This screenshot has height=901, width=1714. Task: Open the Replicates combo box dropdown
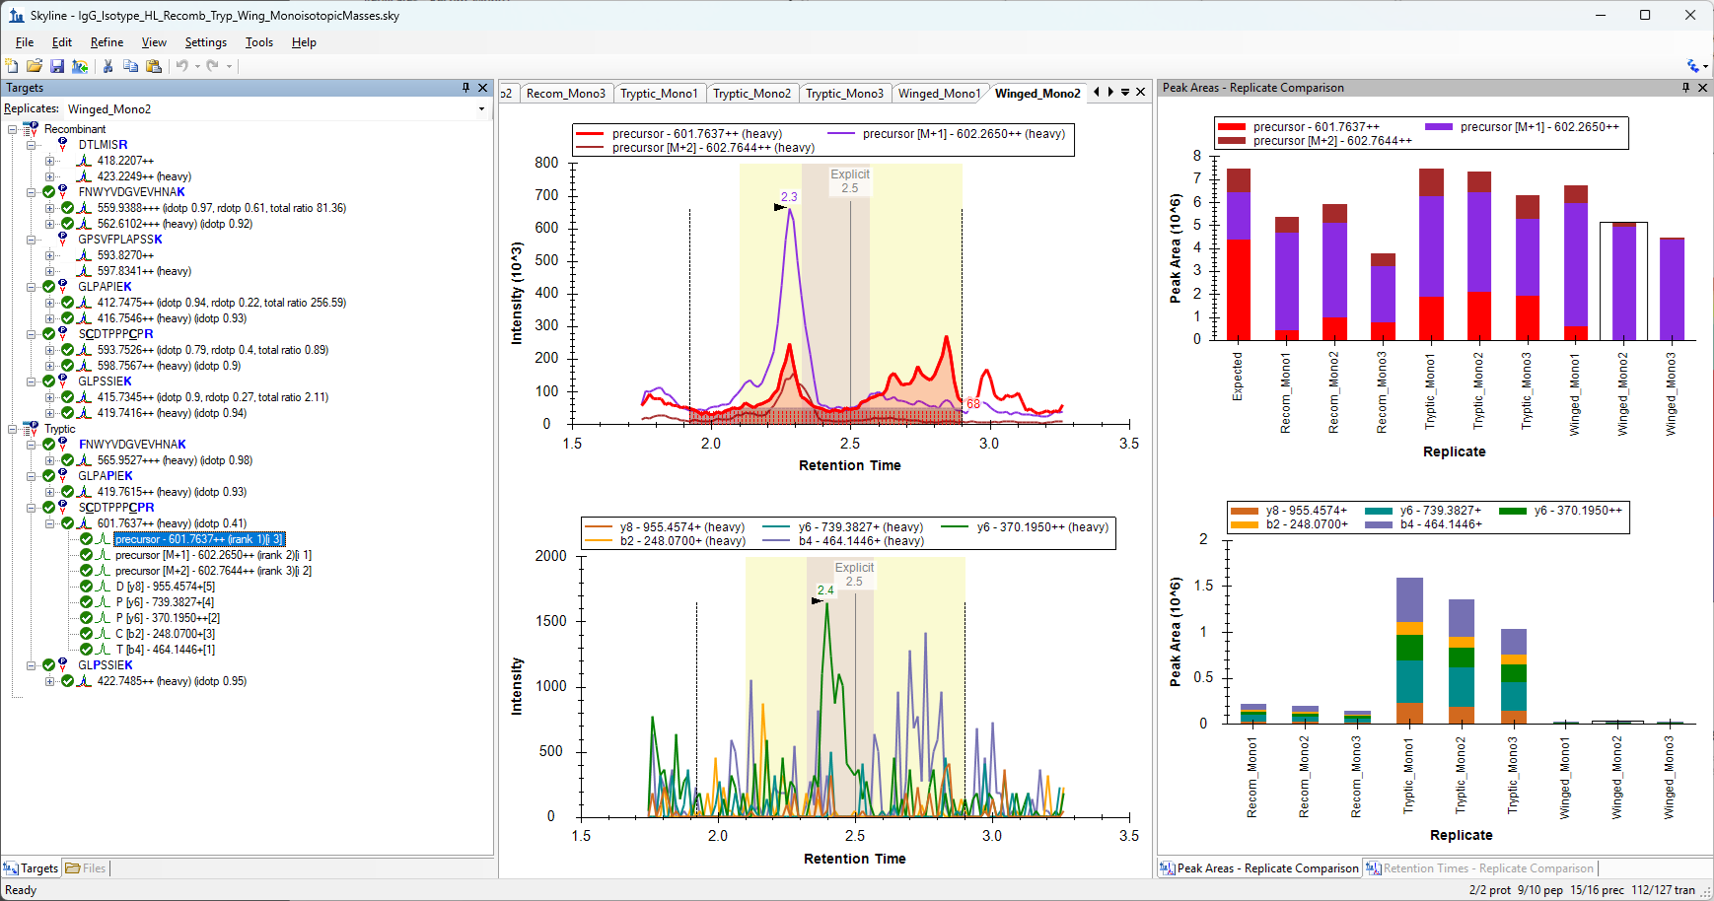[481, 109]
